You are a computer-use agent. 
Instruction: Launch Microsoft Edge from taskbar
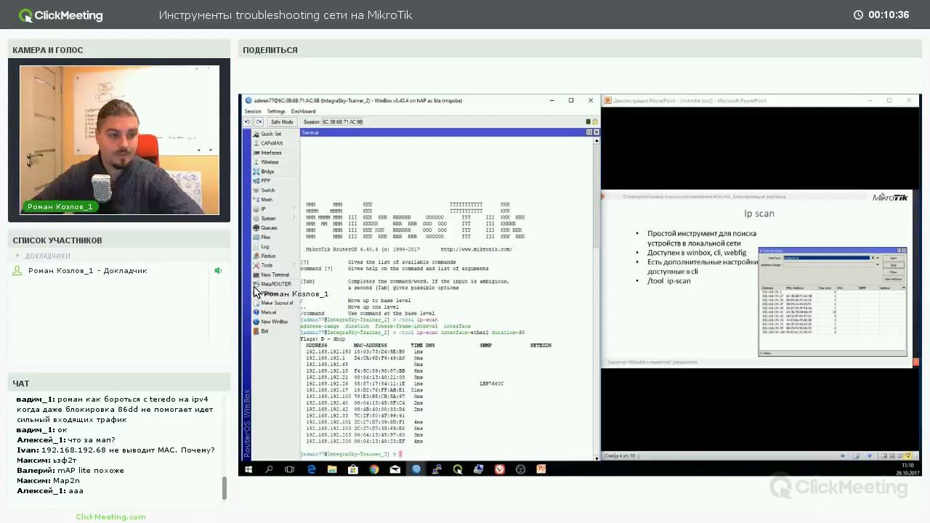click(311, 470)
